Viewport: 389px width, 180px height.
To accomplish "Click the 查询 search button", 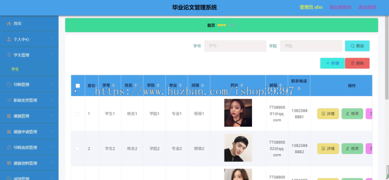I will (x=357, y=46).
